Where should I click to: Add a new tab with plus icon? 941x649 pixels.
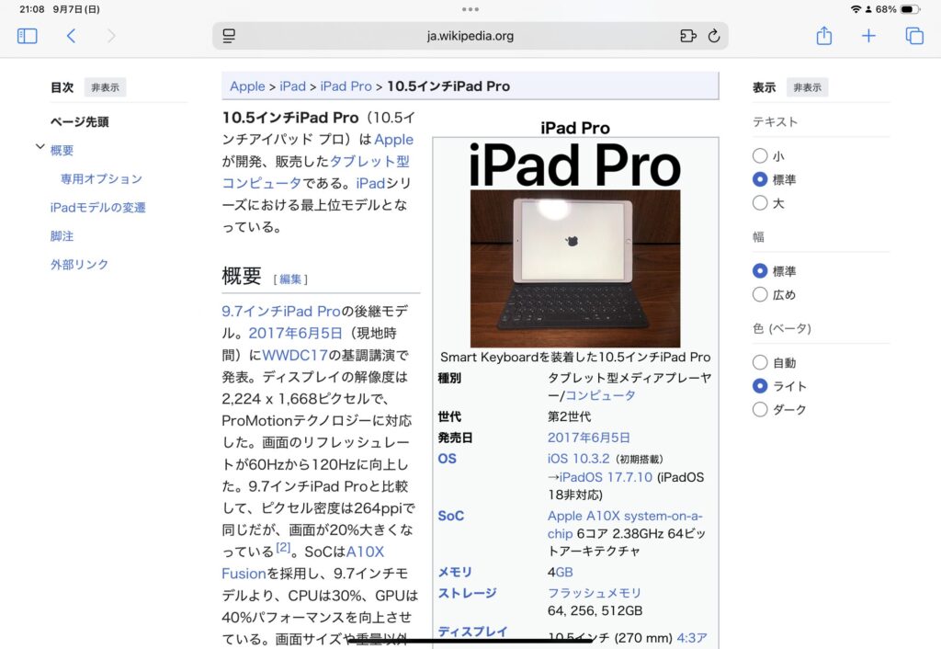point(868,36)
